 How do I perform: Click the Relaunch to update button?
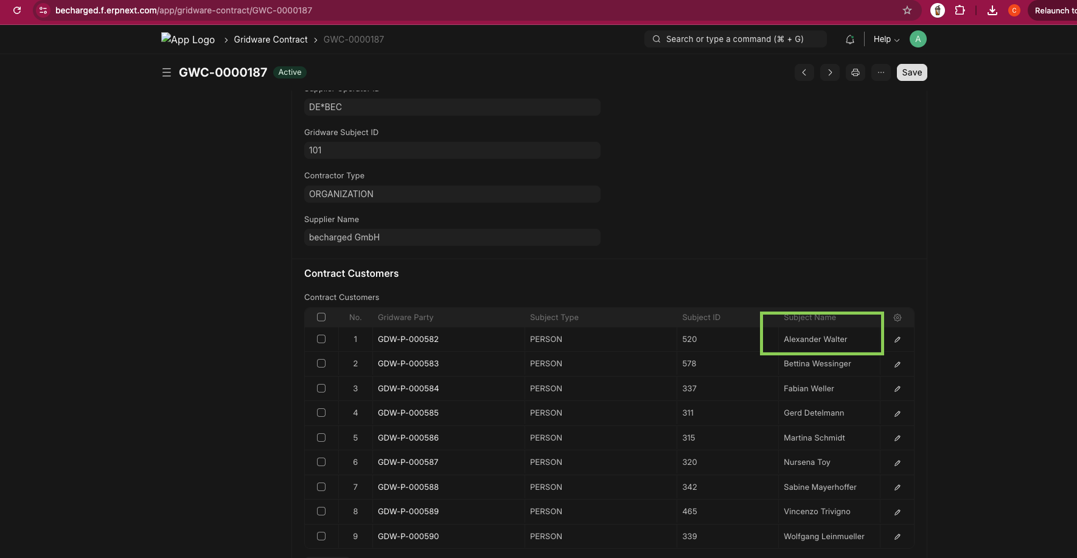coord(1055,10)
